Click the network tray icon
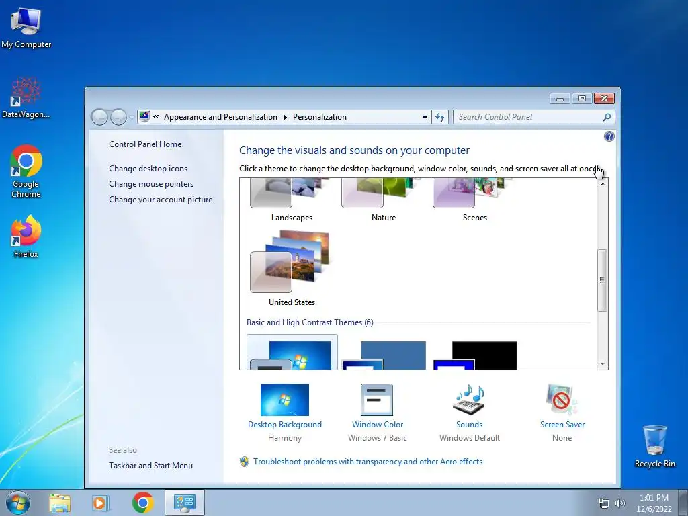Image resolution: width=688 pixels, height=516 pixels. pos(604,503)
